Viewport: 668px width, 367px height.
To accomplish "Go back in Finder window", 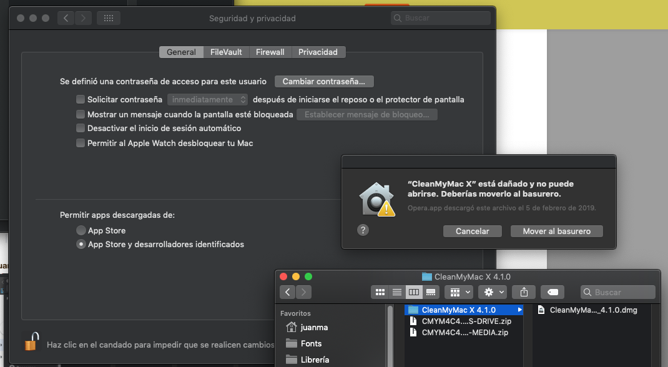I will pyautogui.click(x=288, y=292).
